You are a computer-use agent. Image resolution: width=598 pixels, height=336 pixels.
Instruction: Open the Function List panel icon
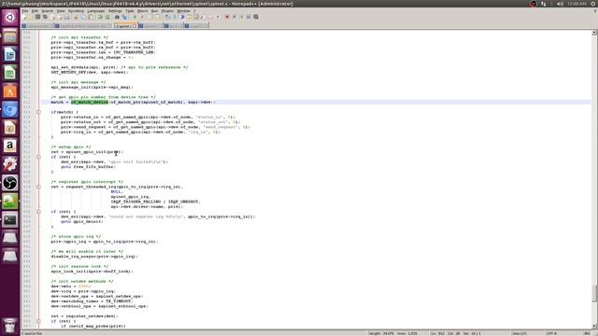click(203, 17)
